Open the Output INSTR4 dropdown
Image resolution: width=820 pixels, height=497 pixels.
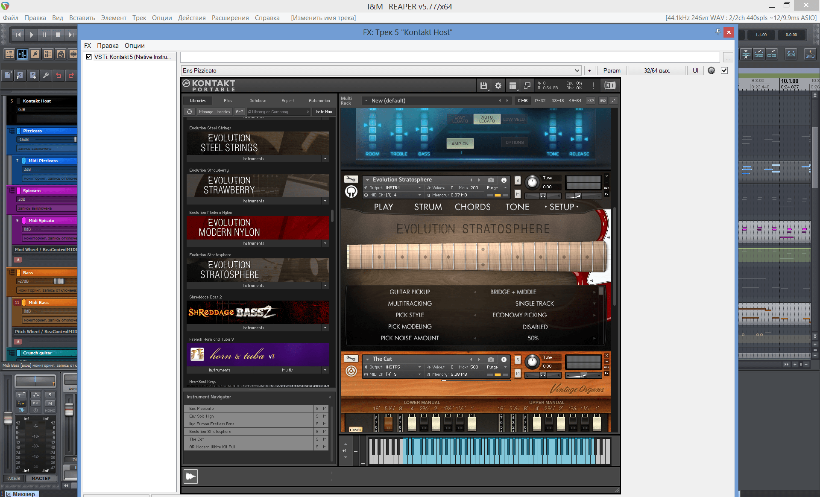(393, 188)
